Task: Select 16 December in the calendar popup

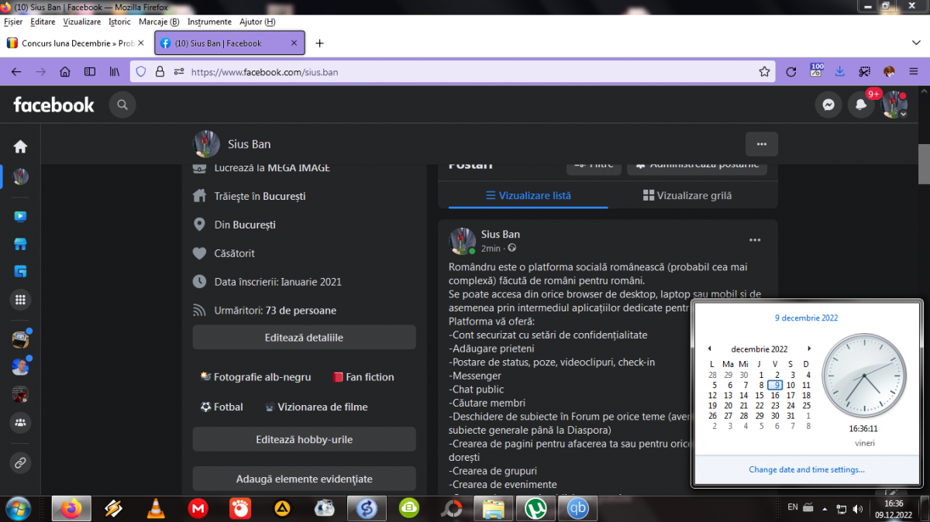Action: (x=775, y=395)
